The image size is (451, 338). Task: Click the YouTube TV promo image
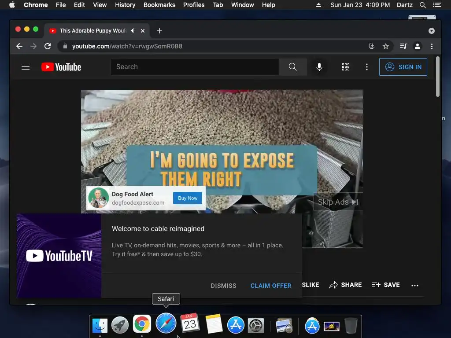pyautogui.click(x=59, y=256)
